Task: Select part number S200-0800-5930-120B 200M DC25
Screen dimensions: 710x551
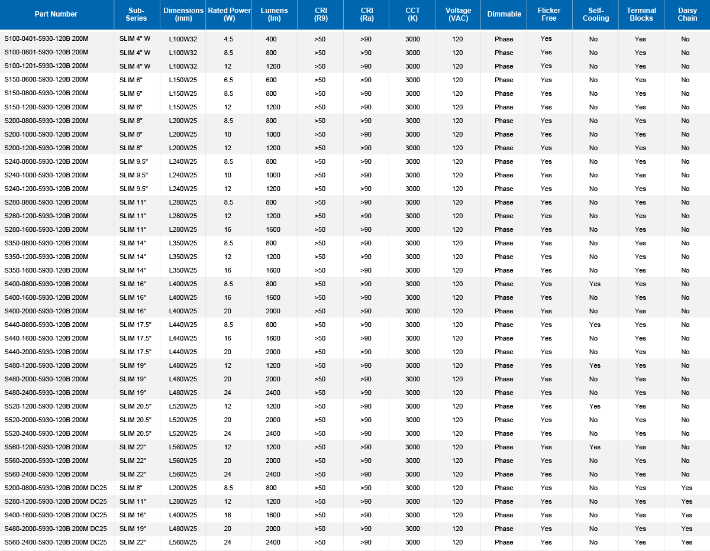Action: (56, 488)
